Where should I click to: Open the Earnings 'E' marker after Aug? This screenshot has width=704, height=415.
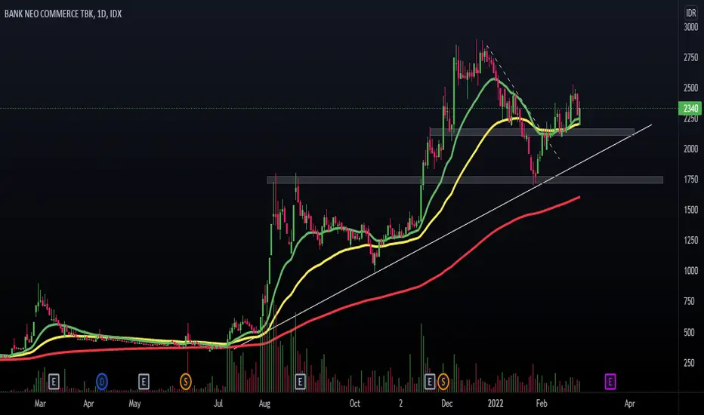coord(300,382)
